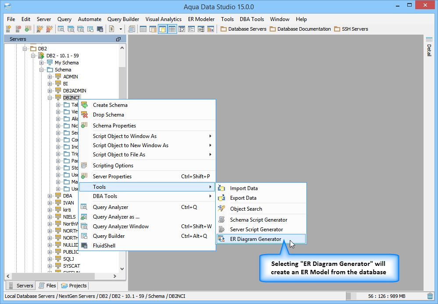Image resolution: width=438 pixels, height=304 pixels.
Task: Click the scroll right arrow in Servers panel
Action: [114, 276]
